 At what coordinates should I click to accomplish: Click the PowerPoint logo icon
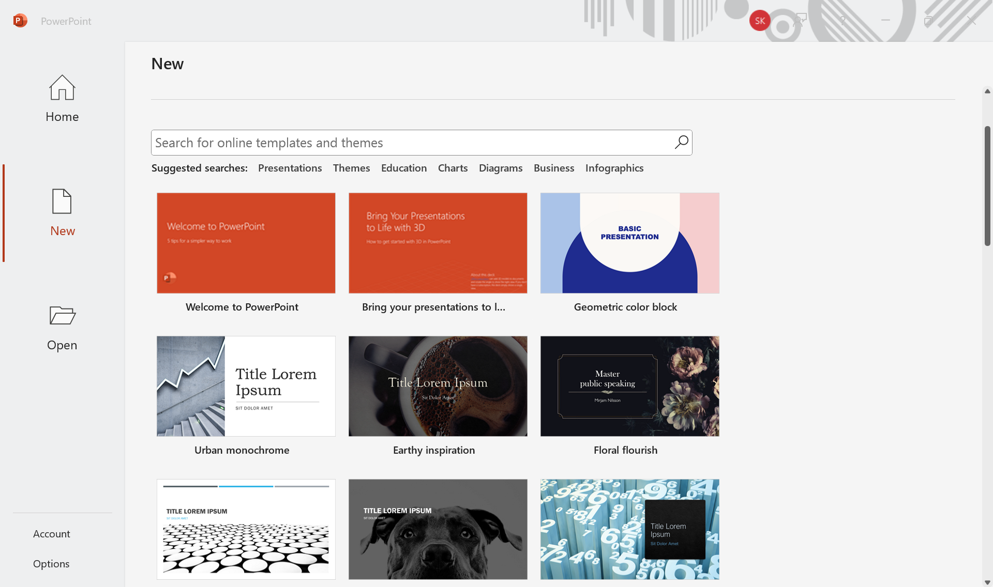tap(20, 21)
